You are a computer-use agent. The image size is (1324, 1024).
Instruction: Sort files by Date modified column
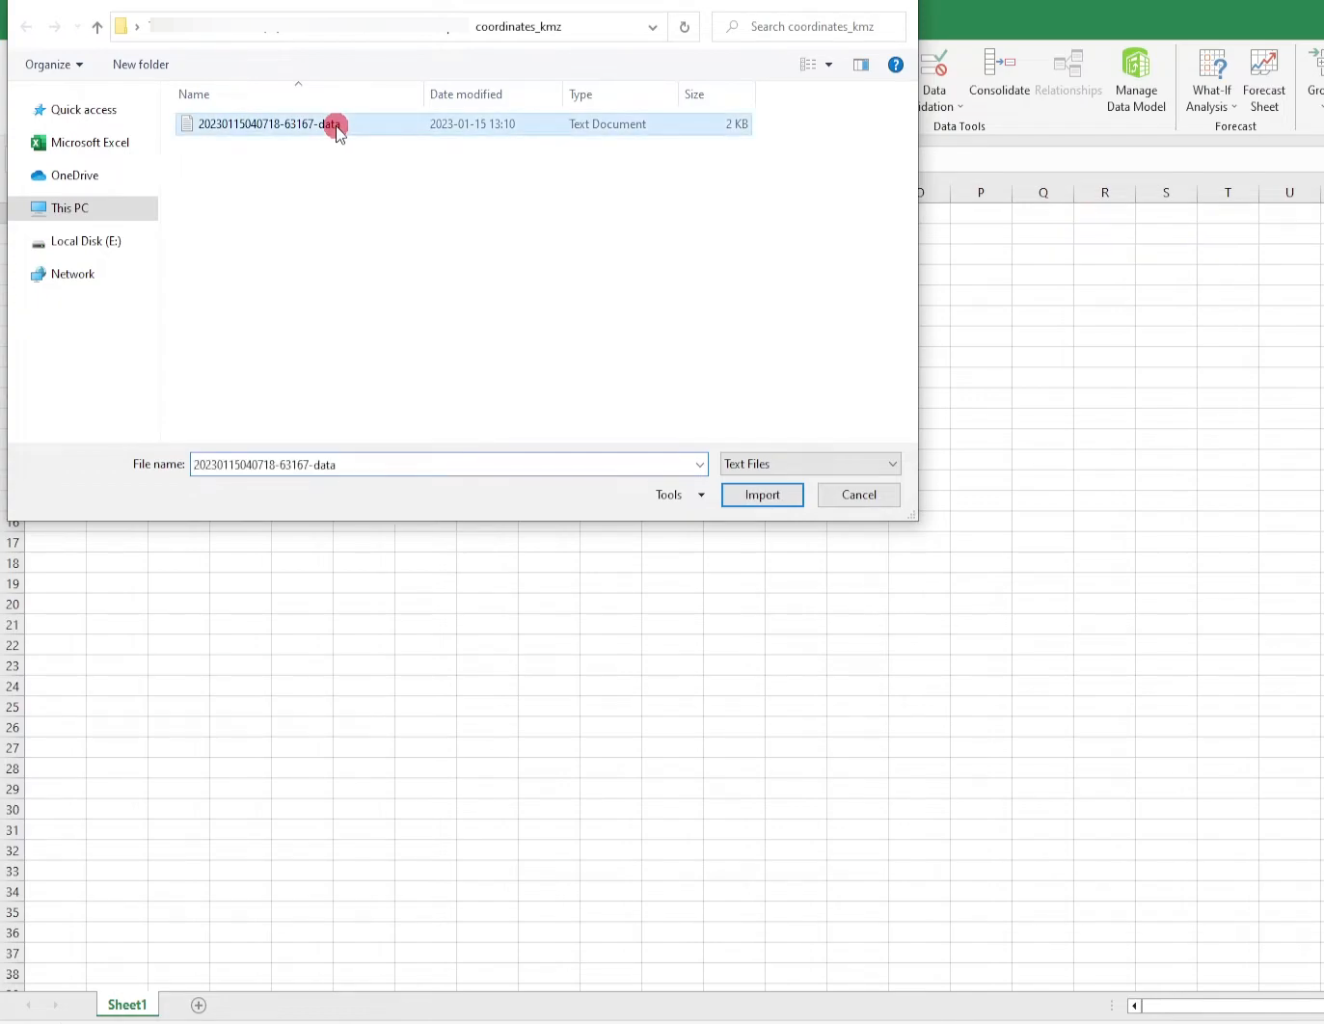click(467, 94)
